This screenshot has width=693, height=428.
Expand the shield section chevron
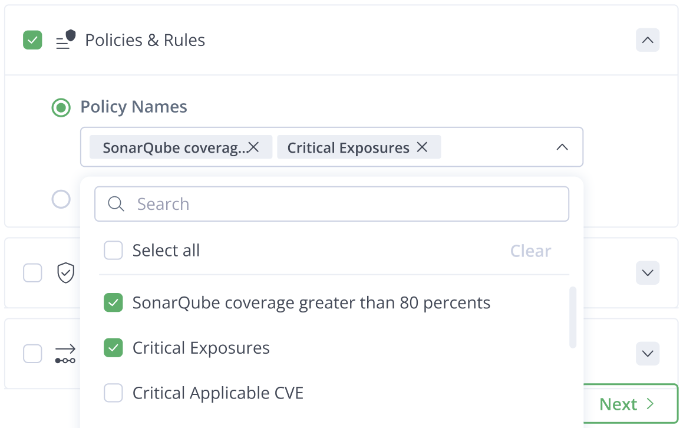pyautogui.click(x=648, y=273)
